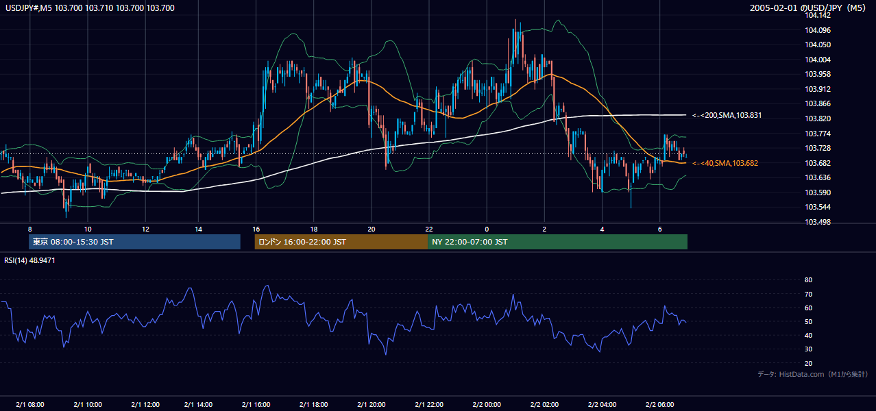876x411 pixels.
Task: Click the 103.544 price axis label
Action: 818,207
